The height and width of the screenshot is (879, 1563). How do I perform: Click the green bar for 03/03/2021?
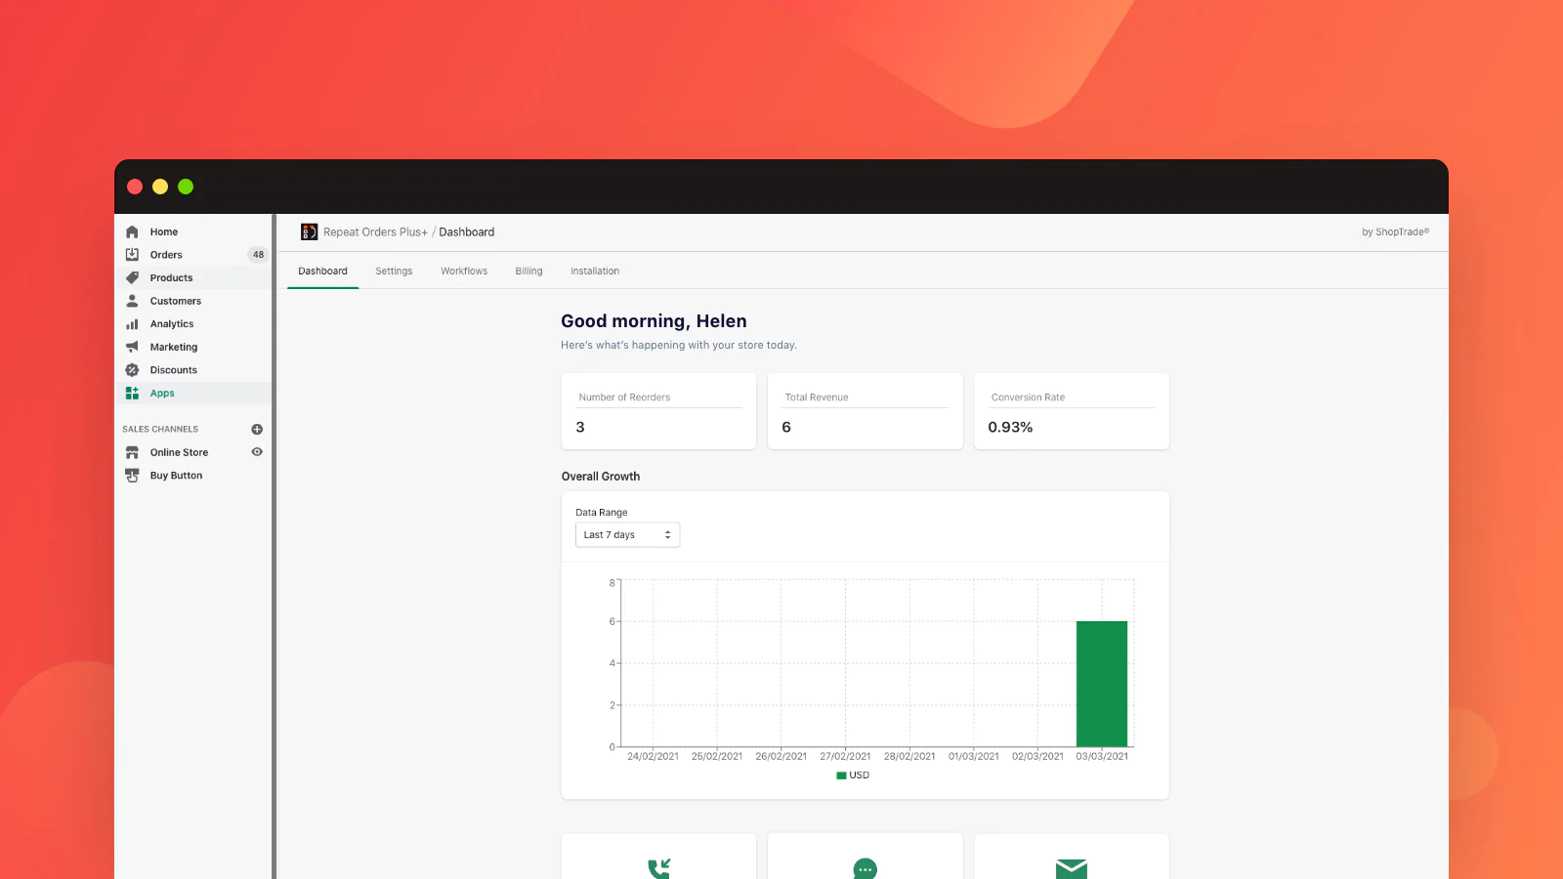click(1102, 684)
